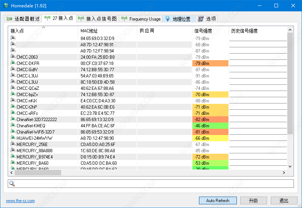Image resolution: width=302 pixels, height=208 pixels.
Task: Click access point icon for MERCURY_88A888
Action: tap(13, 150)
